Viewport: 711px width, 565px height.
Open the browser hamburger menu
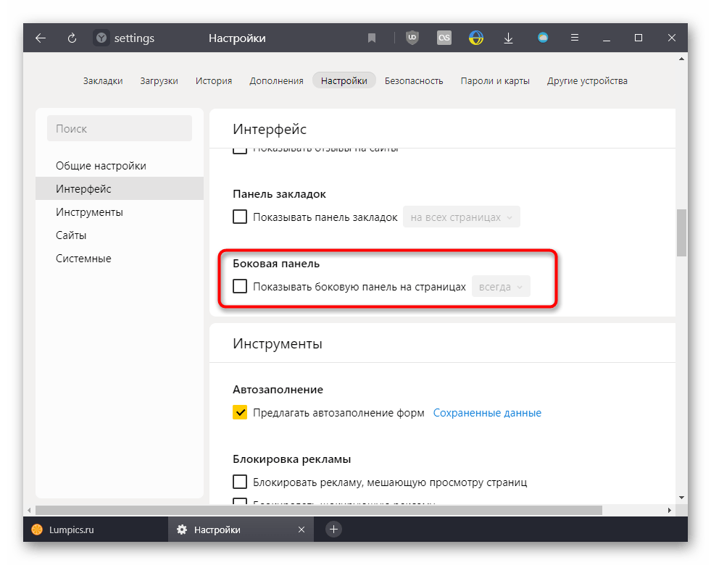click(x=575, y=38)
